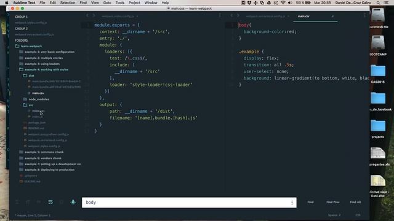Toggle whole word matching in find panel
The width and height of the screenshot is (394, 221).
click(x=39, y=202)
